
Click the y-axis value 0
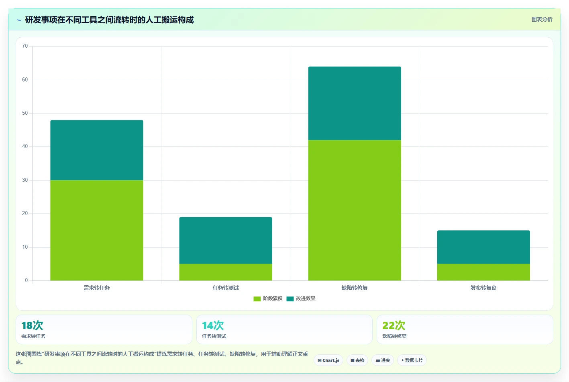pyautogui.click(x=27, y=280)
